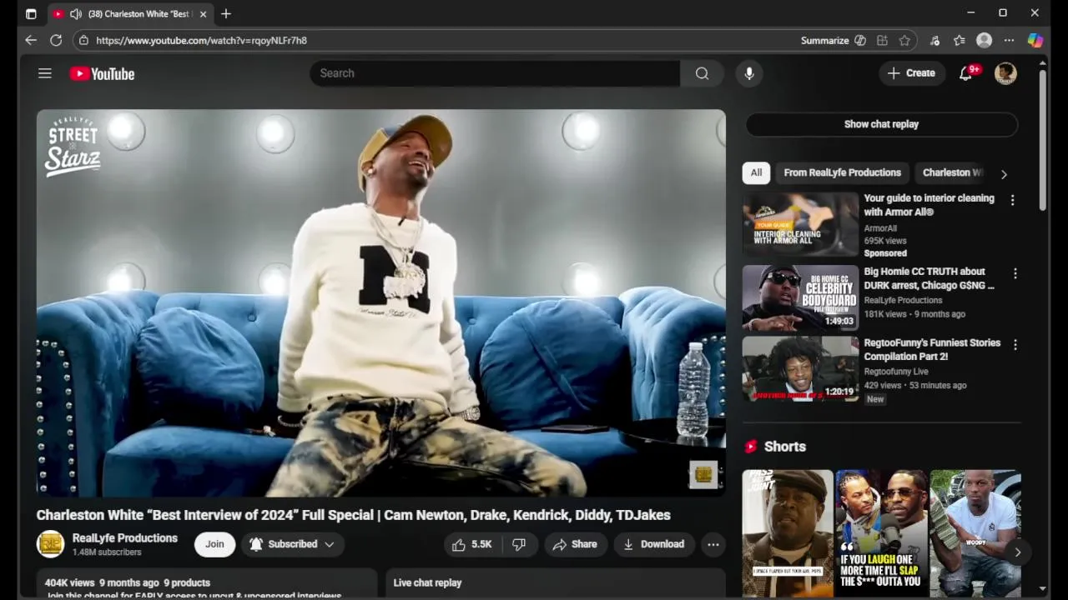Open more actions menu under video
The height and width of the screenshot is (600, 1068).
(713, 544)
